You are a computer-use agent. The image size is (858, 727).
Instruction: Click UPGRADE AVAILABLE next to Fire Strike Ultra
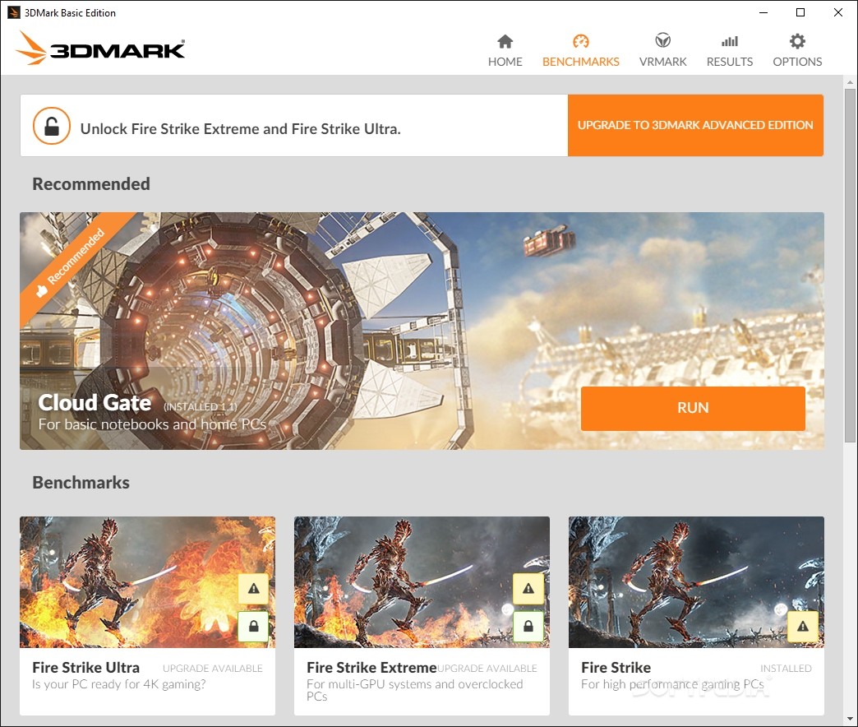(212, 668)
